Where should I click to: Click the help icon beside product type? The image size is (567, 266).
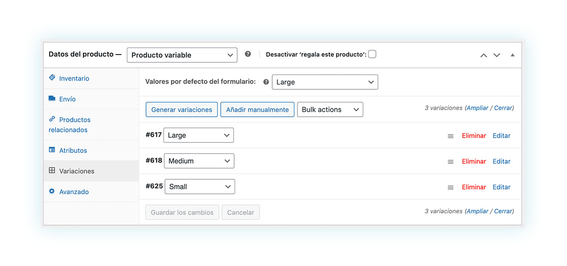coord(248,54)
